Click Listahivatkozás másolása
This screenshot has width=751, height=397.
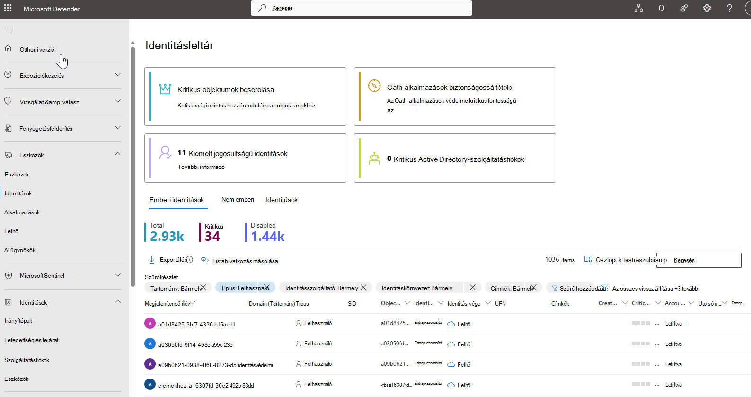coord(245,261)
